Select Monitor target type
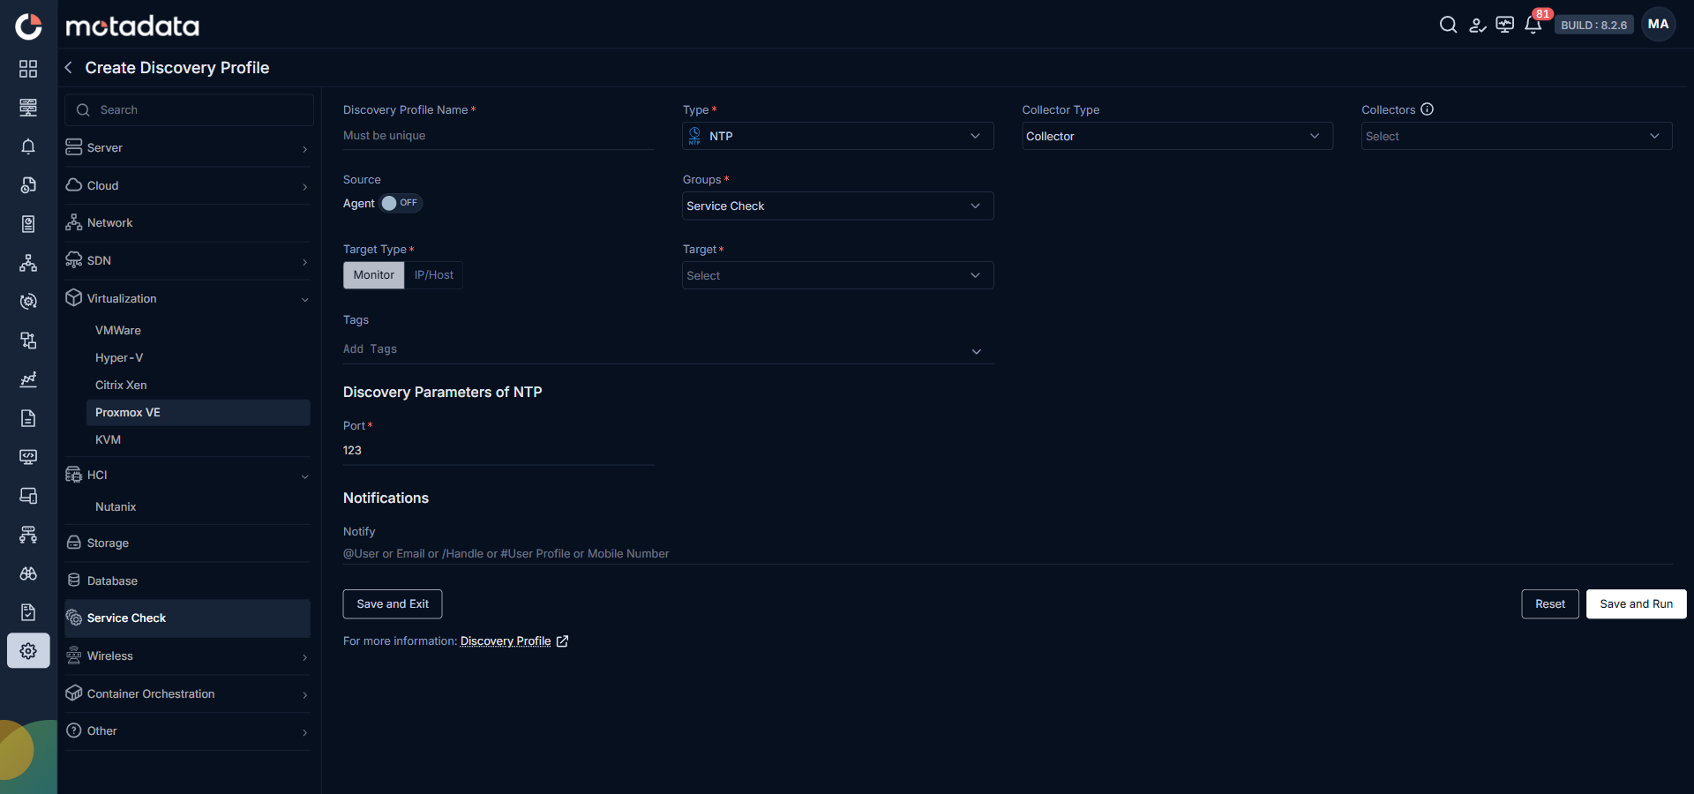The width and height of the screenshot is (1694, 794). click(x=374, y=275)
